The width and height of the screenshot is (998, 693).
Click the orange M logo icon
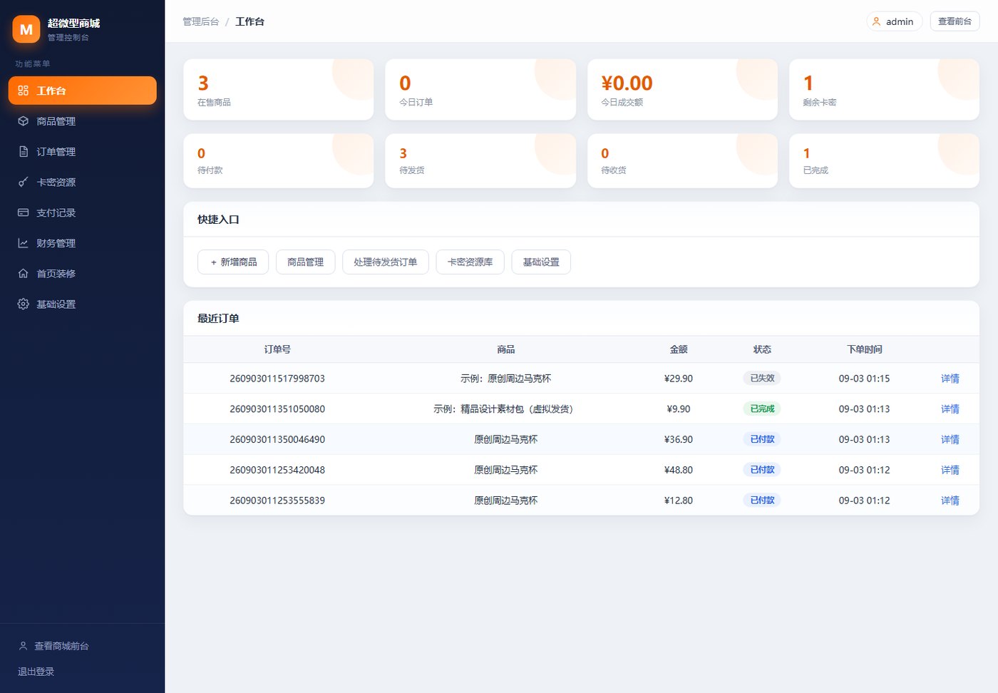coord(26,29)
